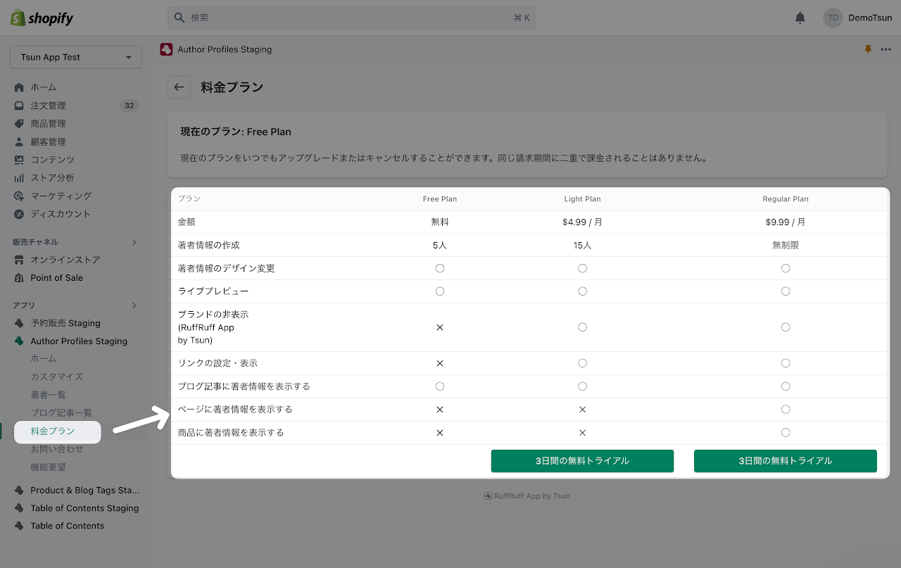Click the RuffRuff footer logo icon

(x=488, y=496)
